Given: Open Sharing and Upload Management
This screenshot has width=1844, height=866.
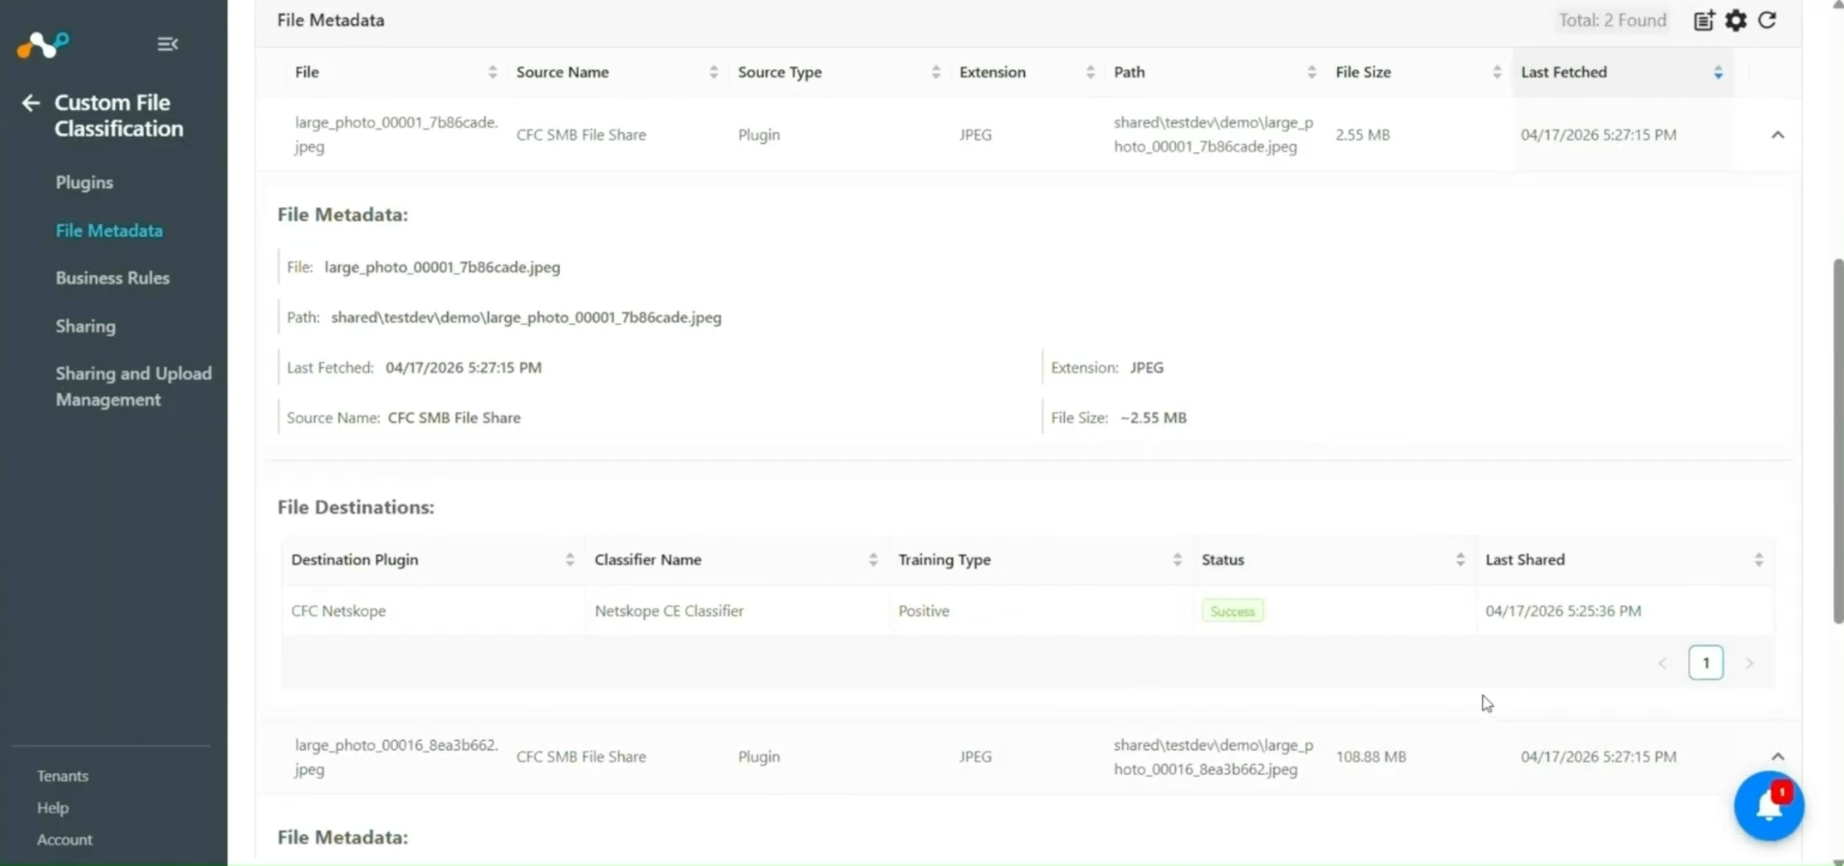Looking at the screenshot, I should [133, 387].
